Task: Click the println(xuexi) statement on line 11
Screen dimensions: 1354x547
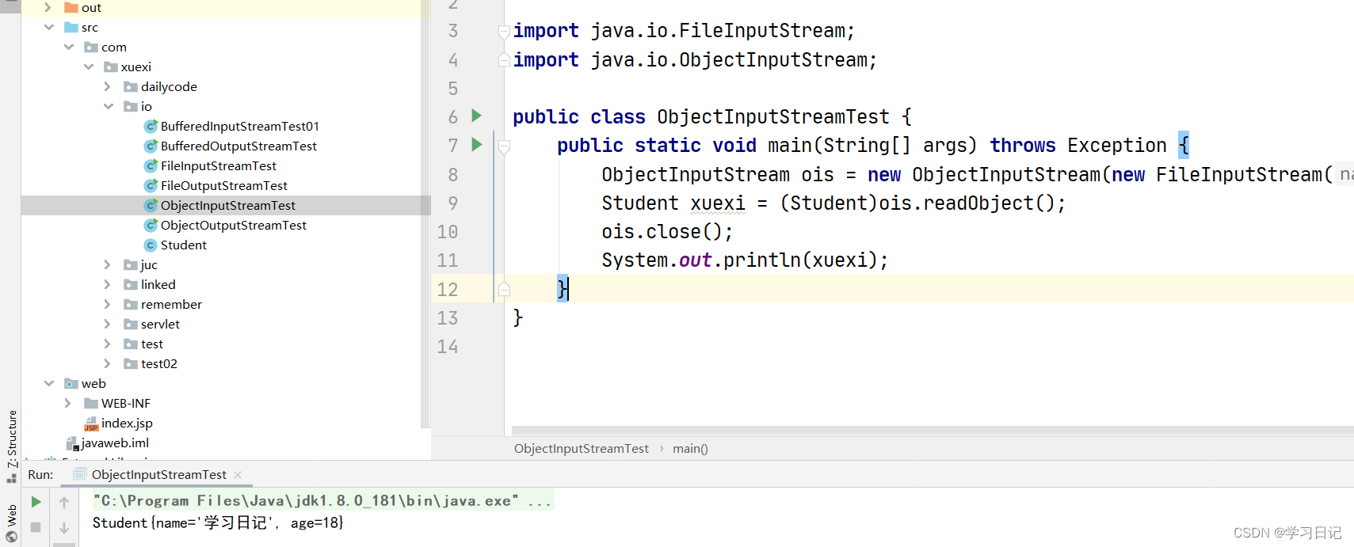Action: pyautogui.click(x=806, y=260)
